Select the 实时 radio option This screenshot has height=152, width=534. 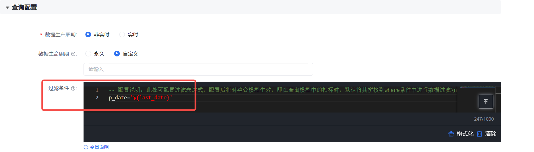[122, 34]
